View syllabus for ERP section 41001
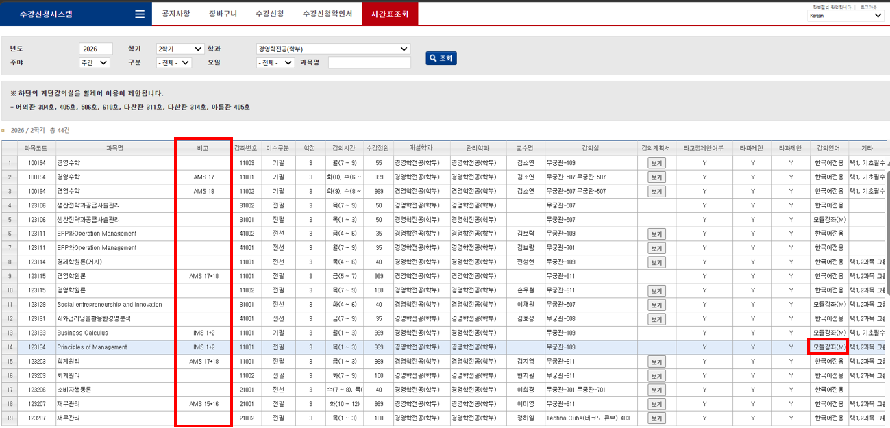 click(x=656, y=248)
